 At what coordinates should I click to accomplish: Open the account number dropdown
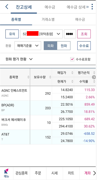[41, 34]
